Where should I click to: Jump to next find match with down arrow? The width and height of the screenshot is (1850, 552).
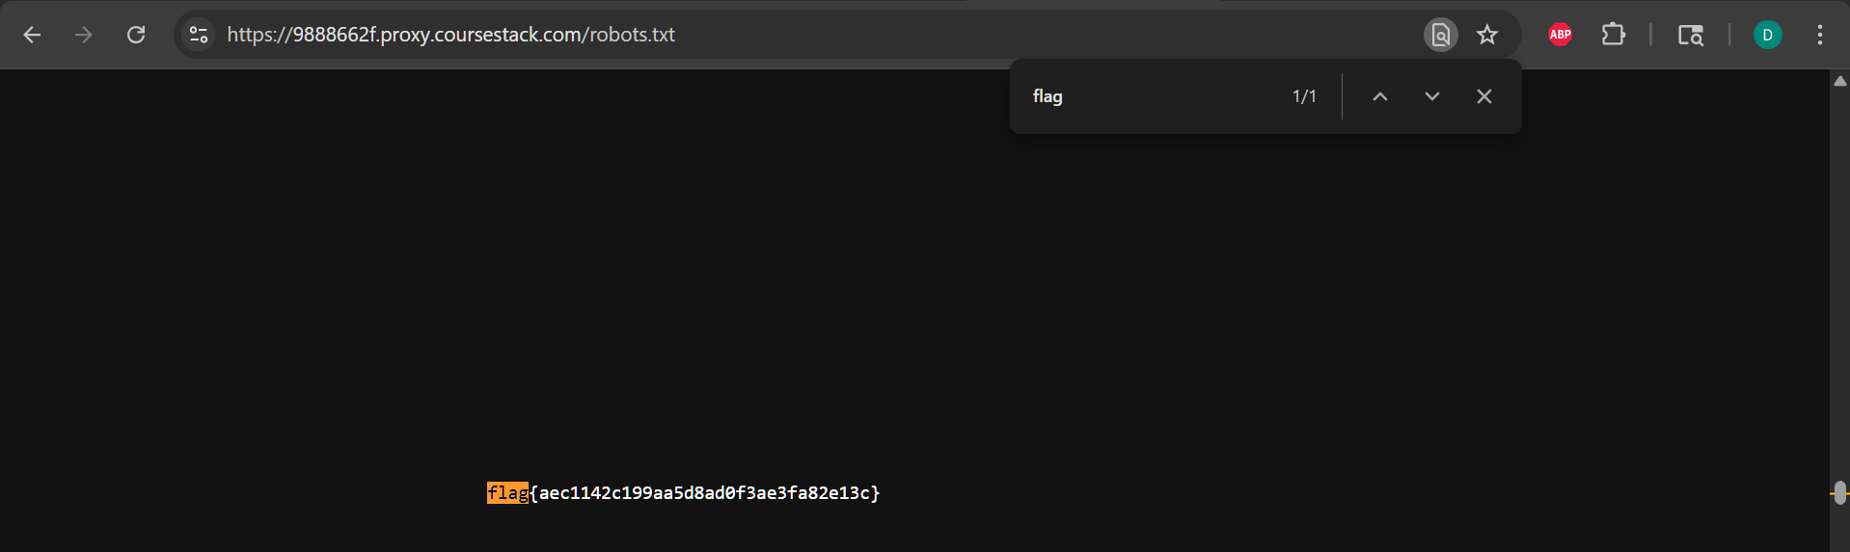point(1432,96)
